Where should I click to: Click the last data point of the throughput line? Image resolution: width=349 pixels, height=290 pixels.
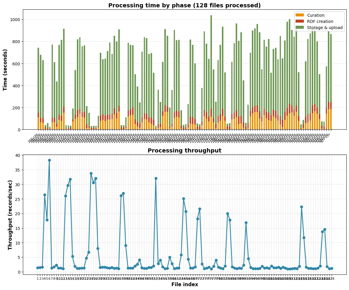(332, 268)
